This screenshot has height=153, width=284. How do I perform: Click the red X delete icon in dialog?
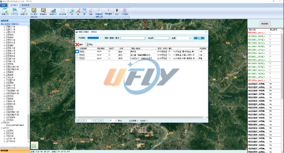(x=77, y=44)
